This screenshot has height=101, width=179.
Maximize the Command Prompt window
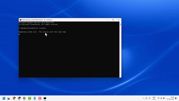(113, 20)
